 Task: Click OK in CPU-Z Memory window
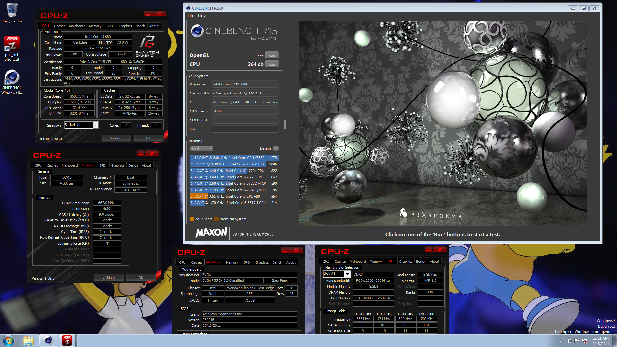[141, 278]
